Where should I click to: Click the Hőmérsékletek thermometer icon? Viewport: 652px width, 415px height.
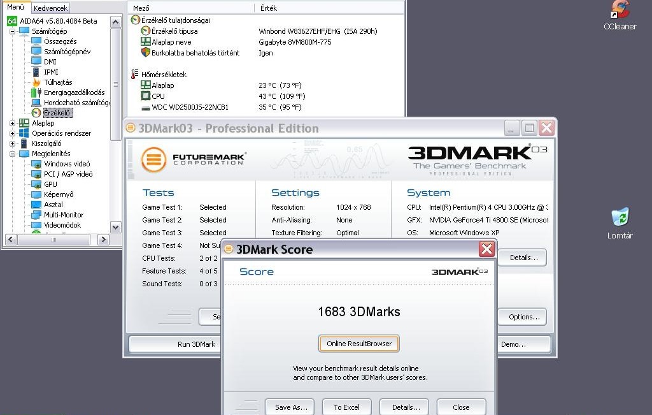135,75
